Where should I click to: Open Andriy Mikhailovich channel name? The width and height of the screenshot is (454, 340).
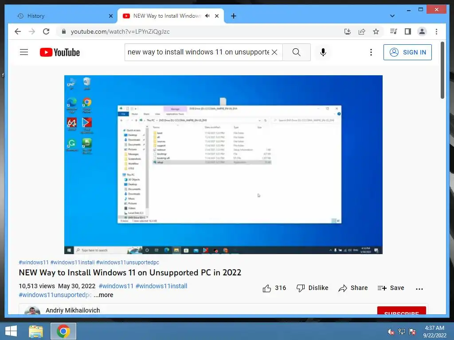(x=73, y=310)
